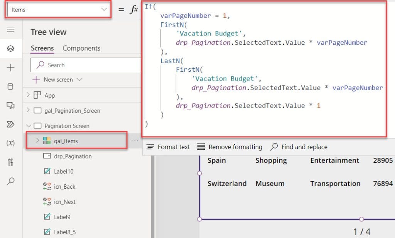The width and height of the screenshot is (395, 238).
Task: Open the Variables (x) icon
Action: [x=10, y=143]
